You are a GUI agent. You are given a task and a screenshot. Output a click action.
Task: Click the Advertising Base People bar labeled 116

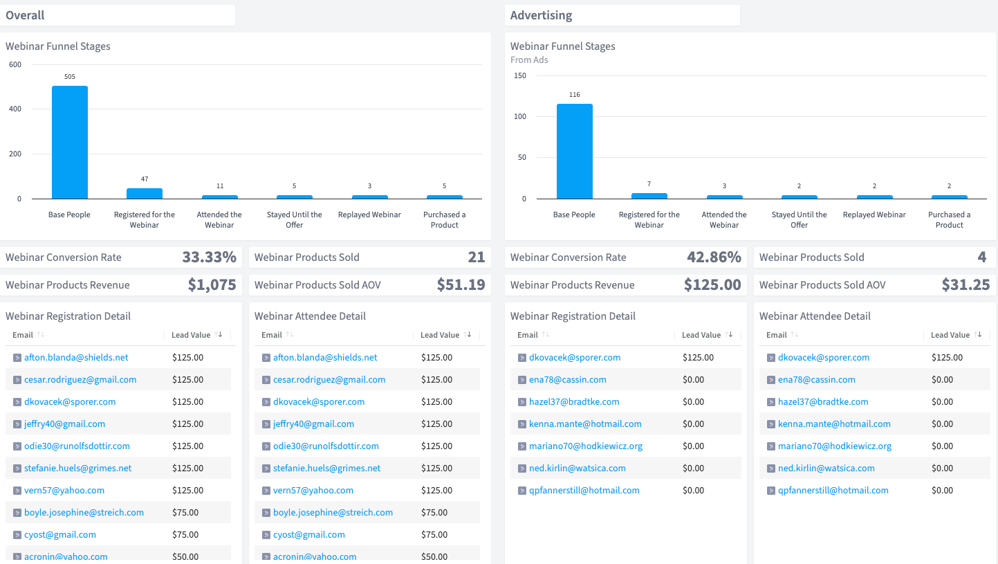pyautogui.click(x=575, y=152)
